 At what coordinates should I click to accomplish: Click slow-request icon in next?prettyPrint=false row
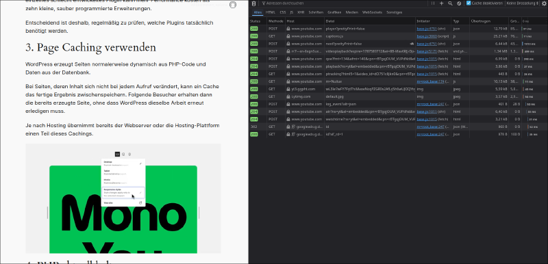[x=413, y=44]
